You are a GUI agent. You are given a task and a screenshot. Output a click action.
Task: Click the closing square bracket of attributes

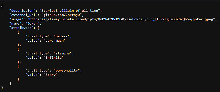click(10, 83)
